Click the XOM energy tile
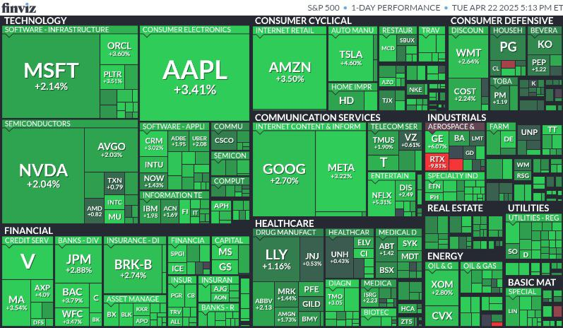The image size is (563, 328). (442, 287)
